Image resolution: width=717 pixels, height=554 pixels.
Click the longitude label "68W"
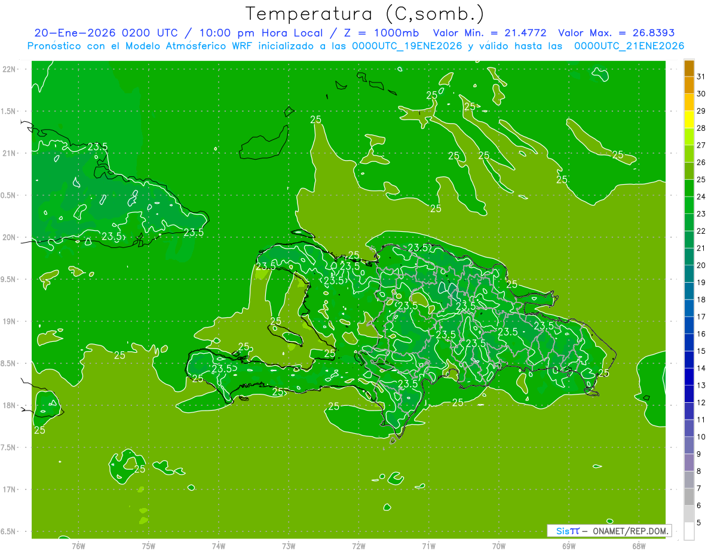tap(639, 546)
